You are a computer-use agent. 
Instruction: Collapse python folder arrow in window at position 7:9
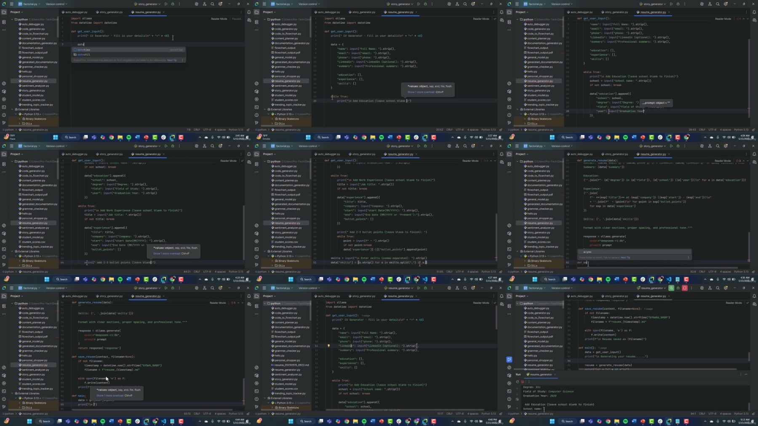click(12, 19)
